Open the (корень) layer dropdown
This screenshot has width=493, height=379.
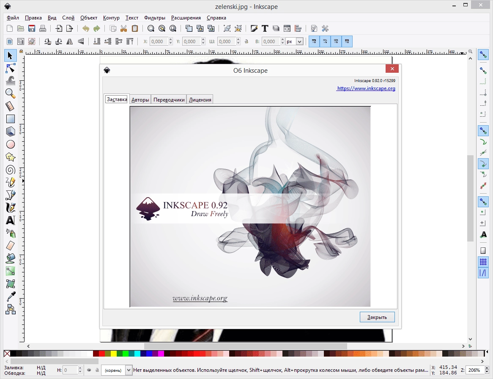coord(129,370)
